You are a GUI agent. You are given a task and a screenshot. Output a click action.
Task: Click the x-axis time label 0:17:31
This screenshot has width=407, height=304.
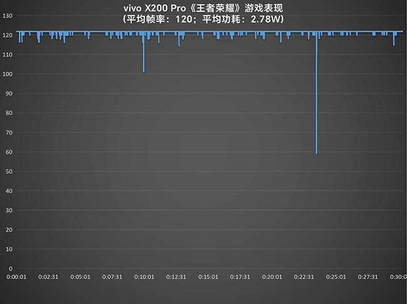coord(240,277)
